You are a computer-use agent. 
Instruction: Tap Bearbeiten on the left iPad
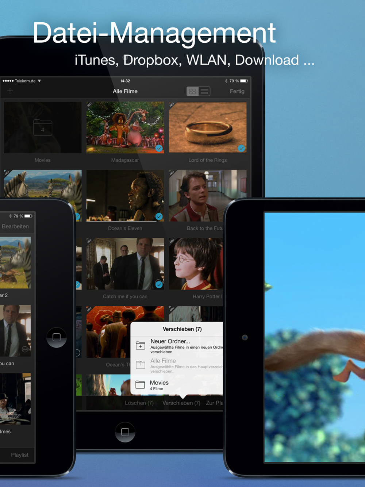15,226
